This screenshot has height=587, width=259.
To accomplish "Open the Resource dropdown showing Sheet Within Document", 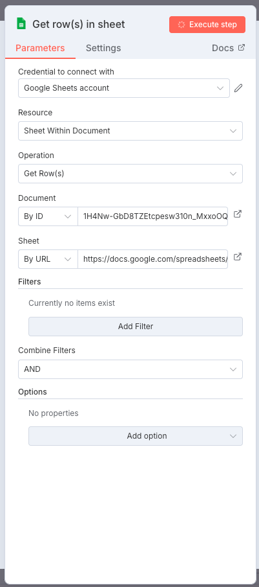I will (130, 131).
